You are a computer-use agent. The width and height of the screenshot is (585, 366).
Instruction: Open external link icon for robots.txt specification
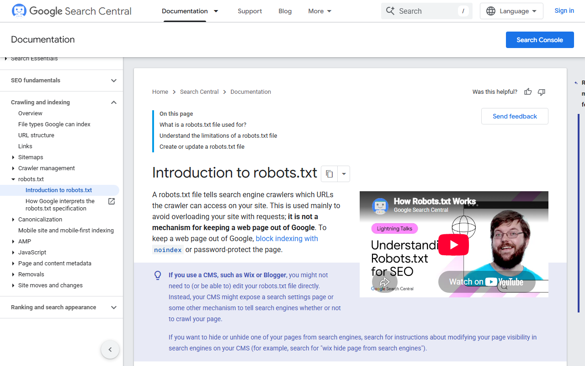111,201
